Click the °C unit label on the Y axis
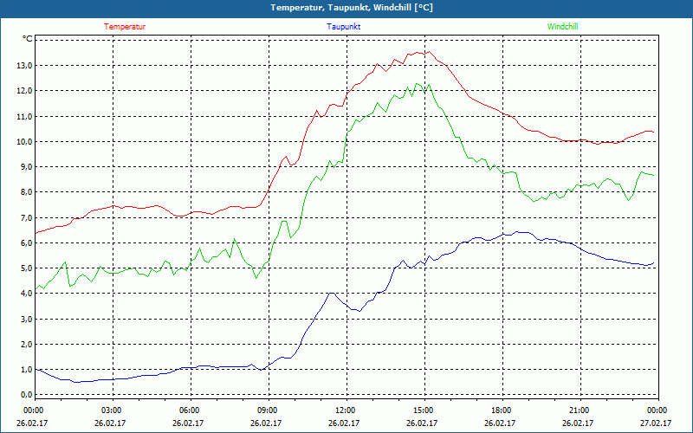 pos(28,39)
